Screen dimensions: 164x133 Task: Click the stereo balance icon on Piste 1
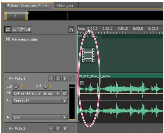coord(39,86)
